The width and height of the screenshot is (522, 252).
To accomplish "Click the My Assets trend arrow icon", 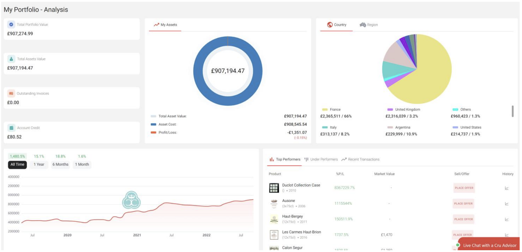I will click(x=157, y=25).
